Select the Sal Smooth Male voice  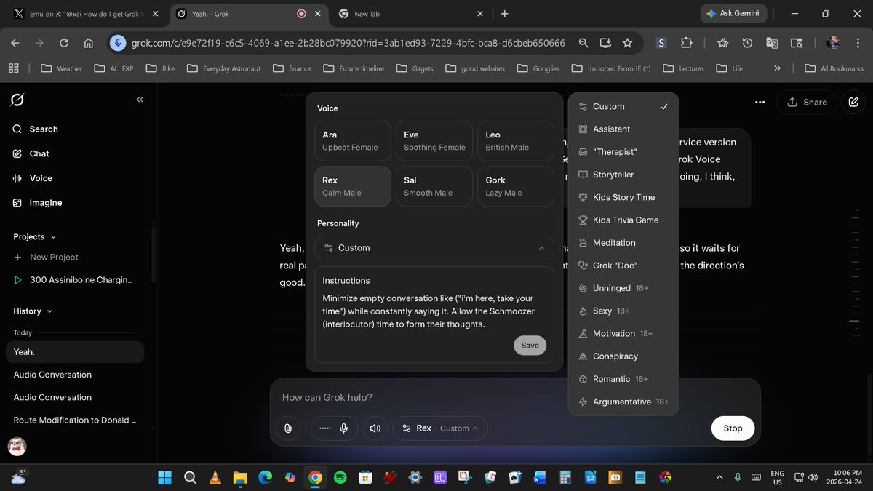tap(434, 186)
